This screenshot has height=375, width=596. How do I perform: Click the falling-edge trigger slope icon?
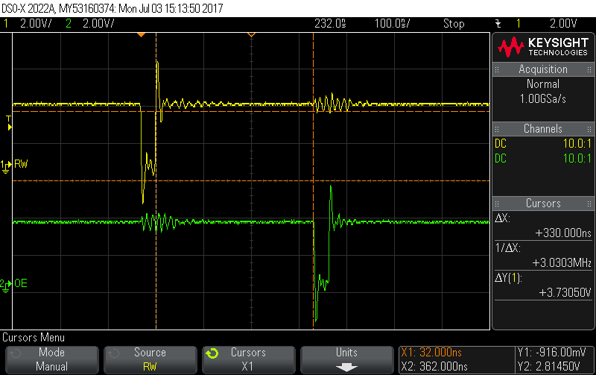point(498,24)
